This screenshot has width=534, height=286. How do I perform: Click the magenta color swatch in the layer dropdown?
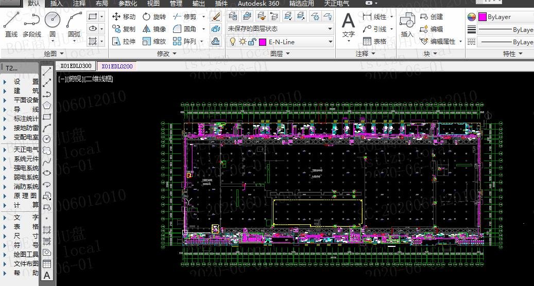click(x=263, y=42)
